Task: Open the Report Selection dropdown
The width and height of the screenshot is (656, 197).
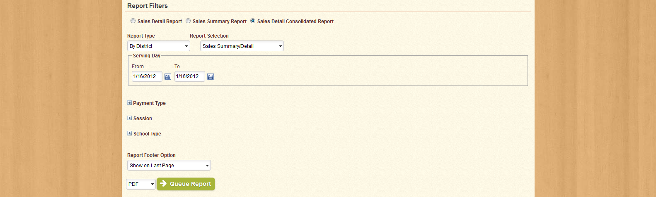Action: 242,46
